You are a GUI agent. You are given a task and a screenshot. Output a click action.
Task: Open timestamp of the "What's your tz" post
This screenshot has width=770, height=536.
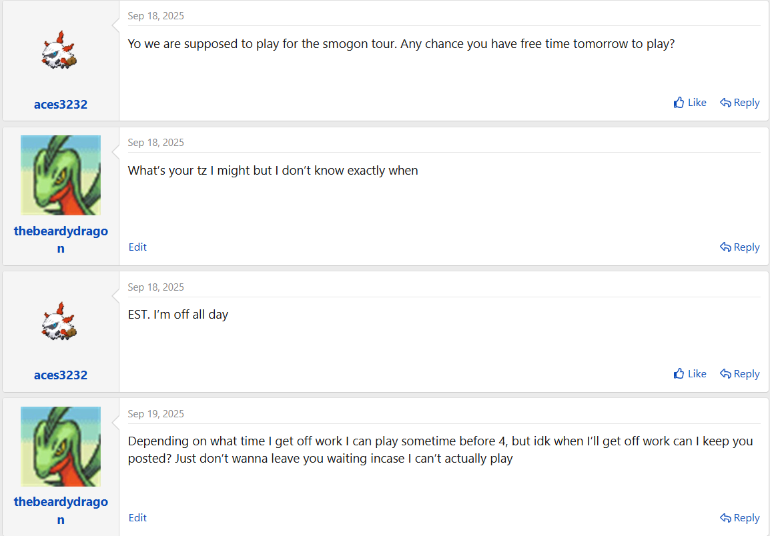tap(155, 143)
